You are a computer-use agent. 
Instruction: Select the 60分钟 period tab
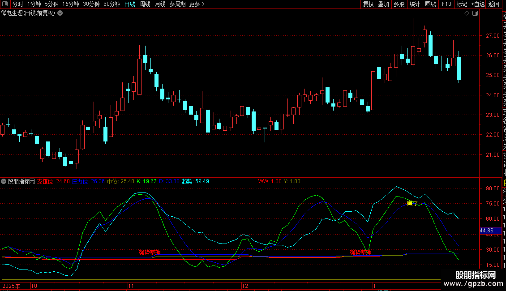coord(112,4)
